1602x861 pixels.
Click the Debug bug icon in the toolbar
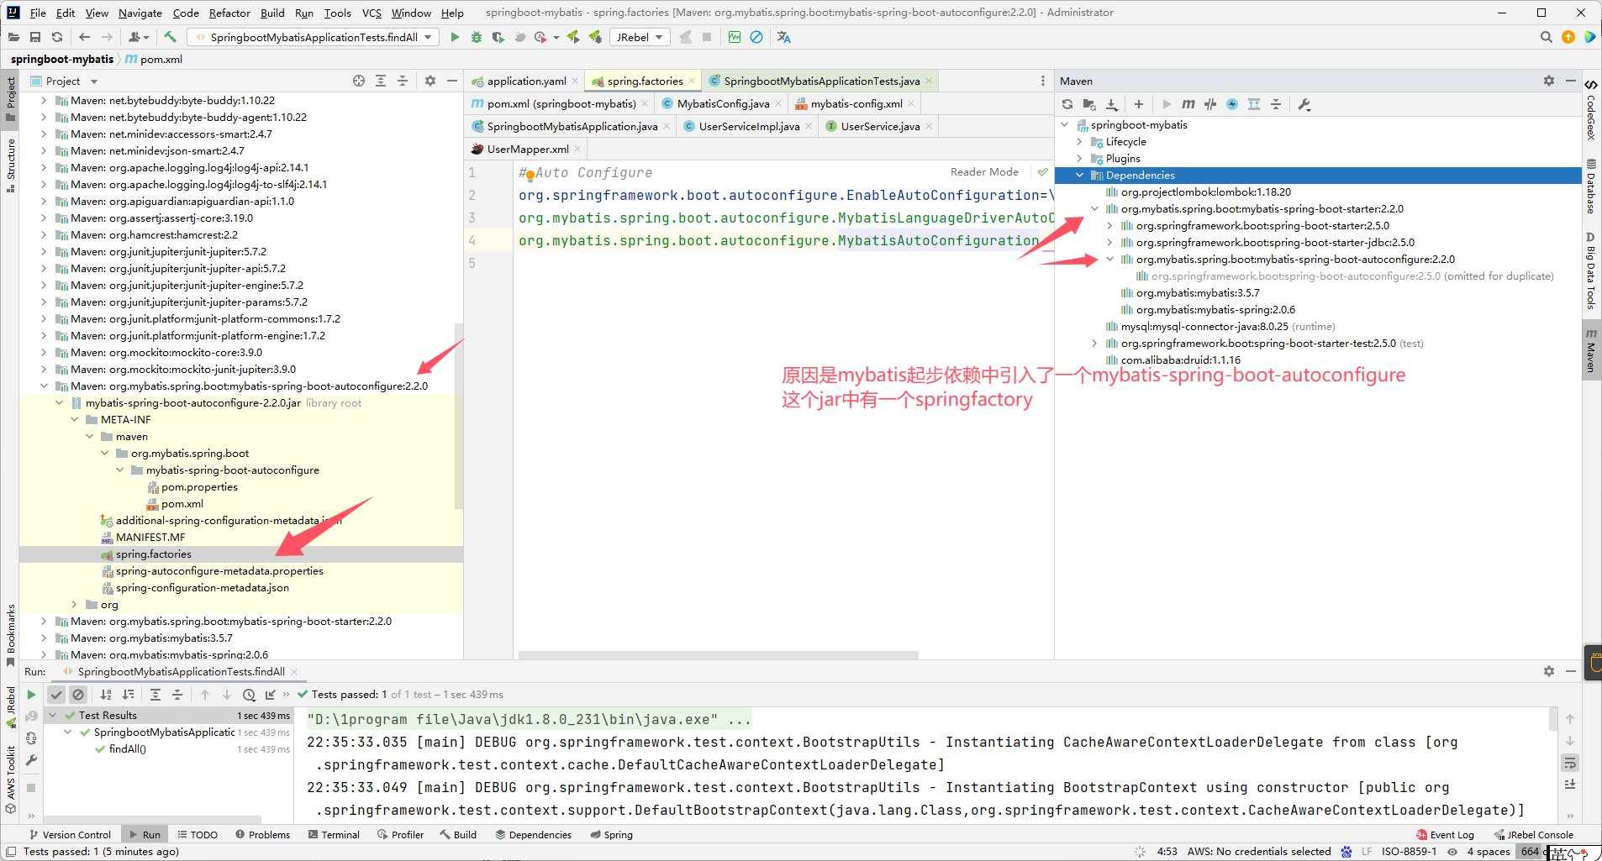[x=477, y=37]
